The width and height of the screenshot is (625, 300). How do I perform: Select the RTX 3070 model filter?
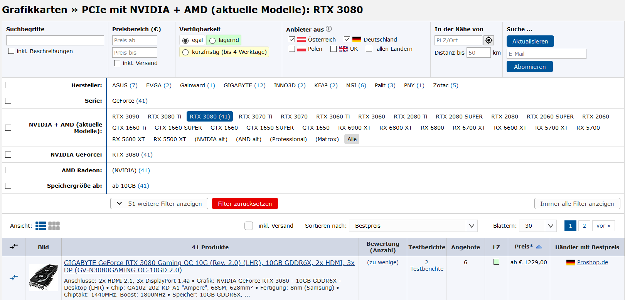(294, 117)
